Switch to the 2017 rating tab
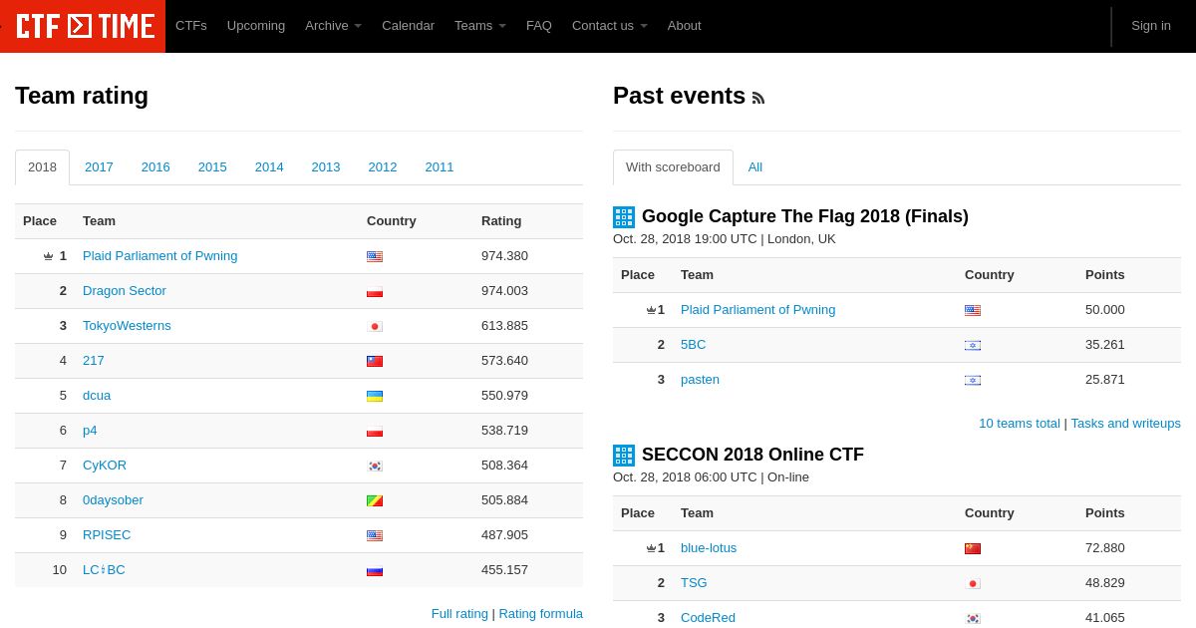This screenshot has width=1196, height=628. click(x=99, y=167)
